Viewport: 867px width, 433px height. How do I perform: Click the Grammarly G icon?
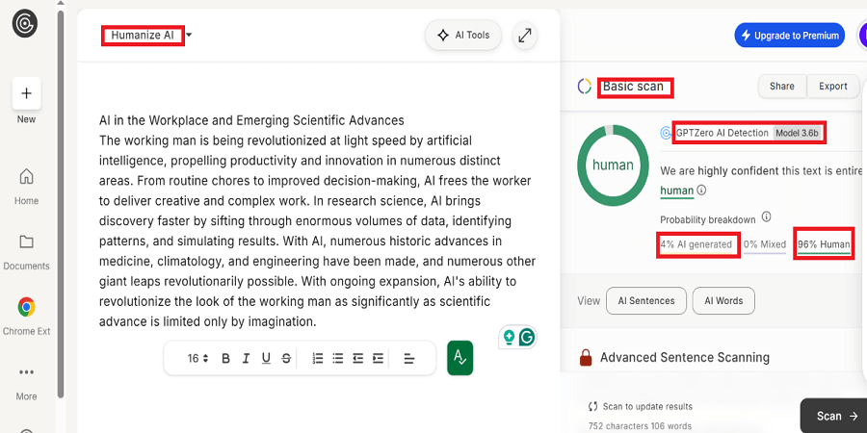(x=527, y=337)
